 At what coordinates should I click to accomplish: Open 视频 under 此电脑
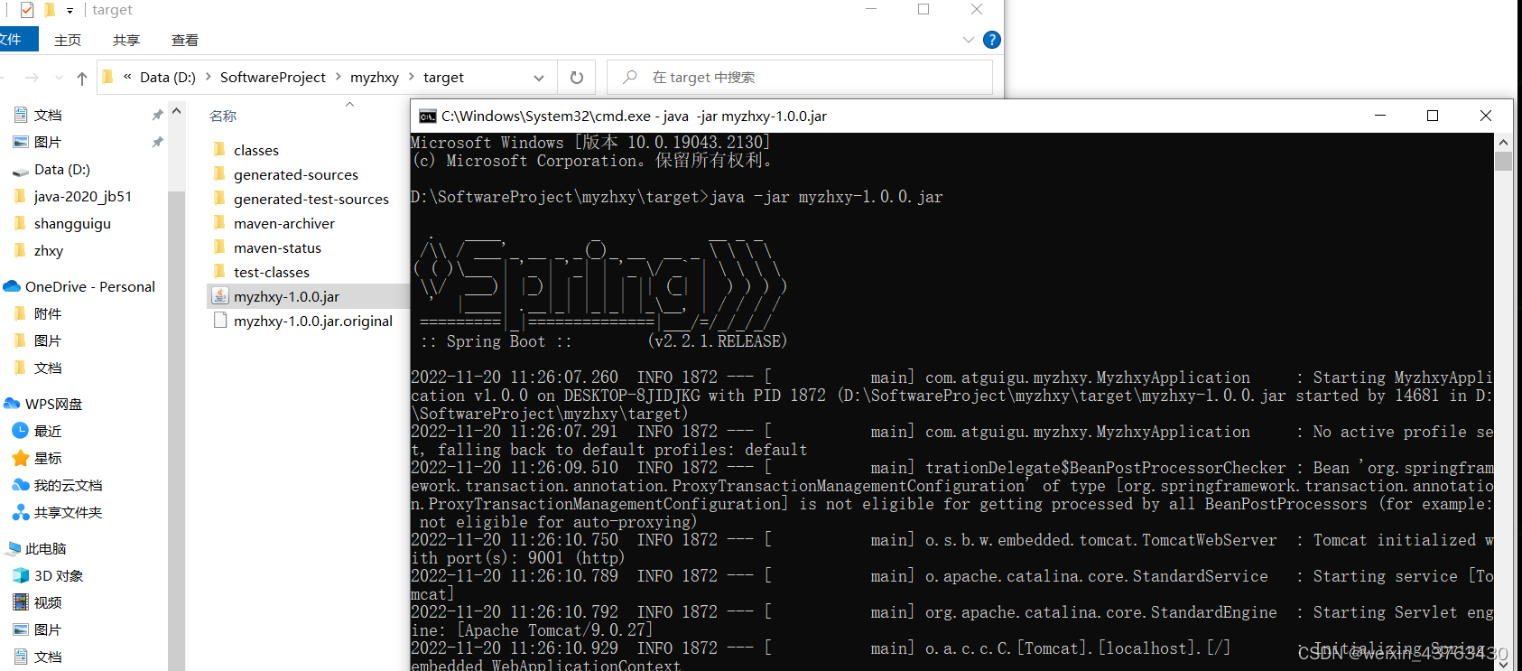point(48,602)
